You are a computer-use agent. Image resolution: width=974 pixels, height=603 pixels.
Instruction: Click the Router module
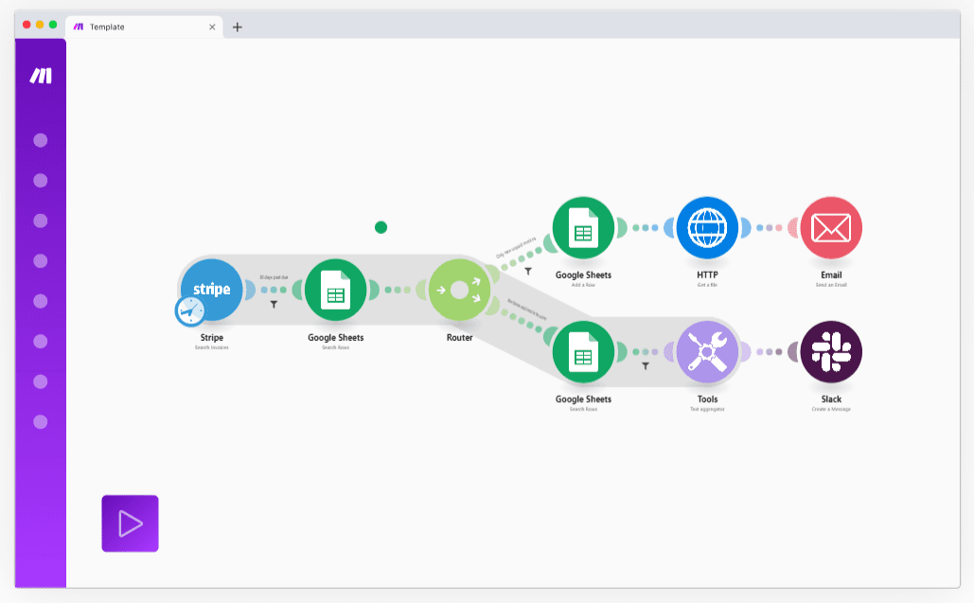[x=459, y=290]
